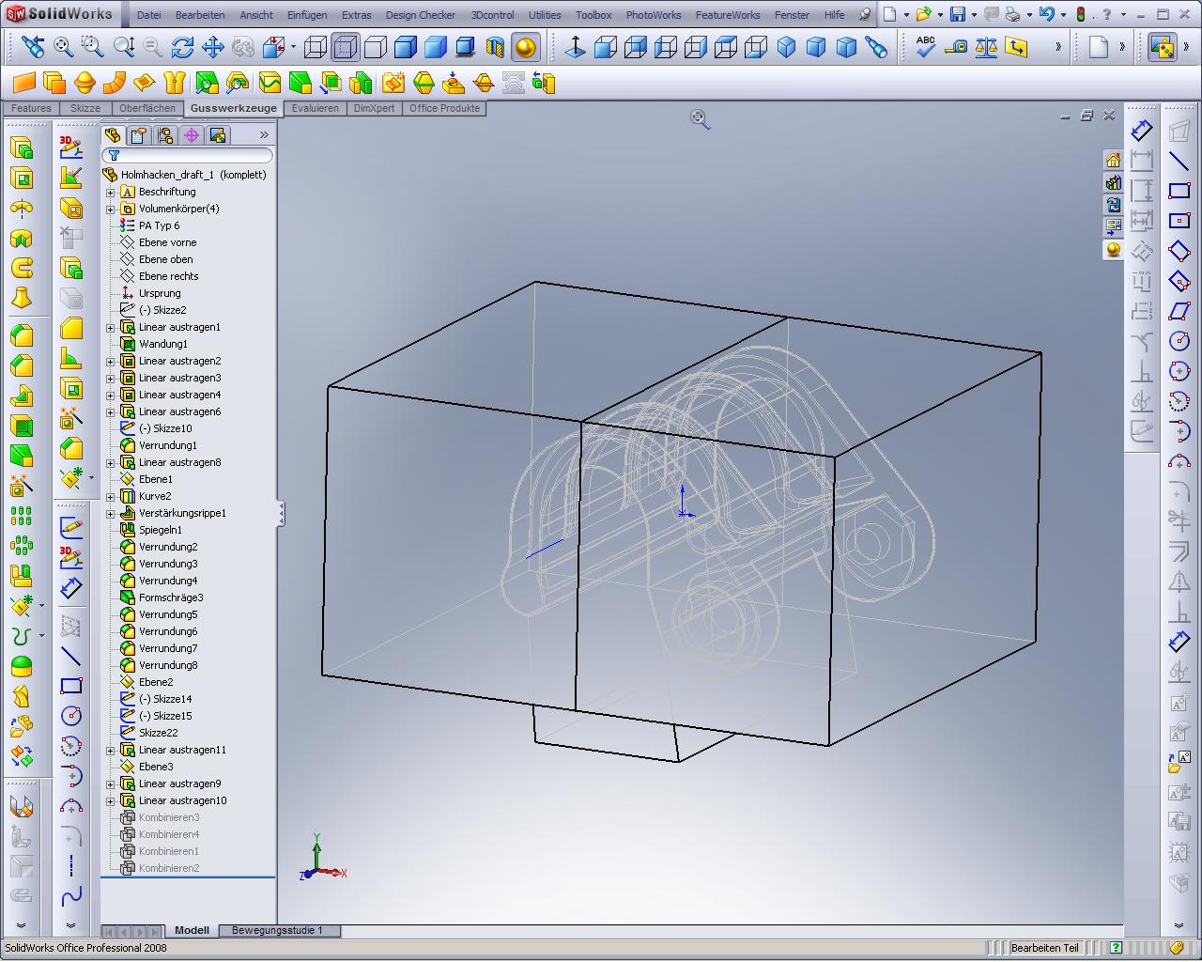This screenshot has width=1202, height=962.
Task: Click the Home icon beside the graphics area
Action: click(x=1113, y=160)
